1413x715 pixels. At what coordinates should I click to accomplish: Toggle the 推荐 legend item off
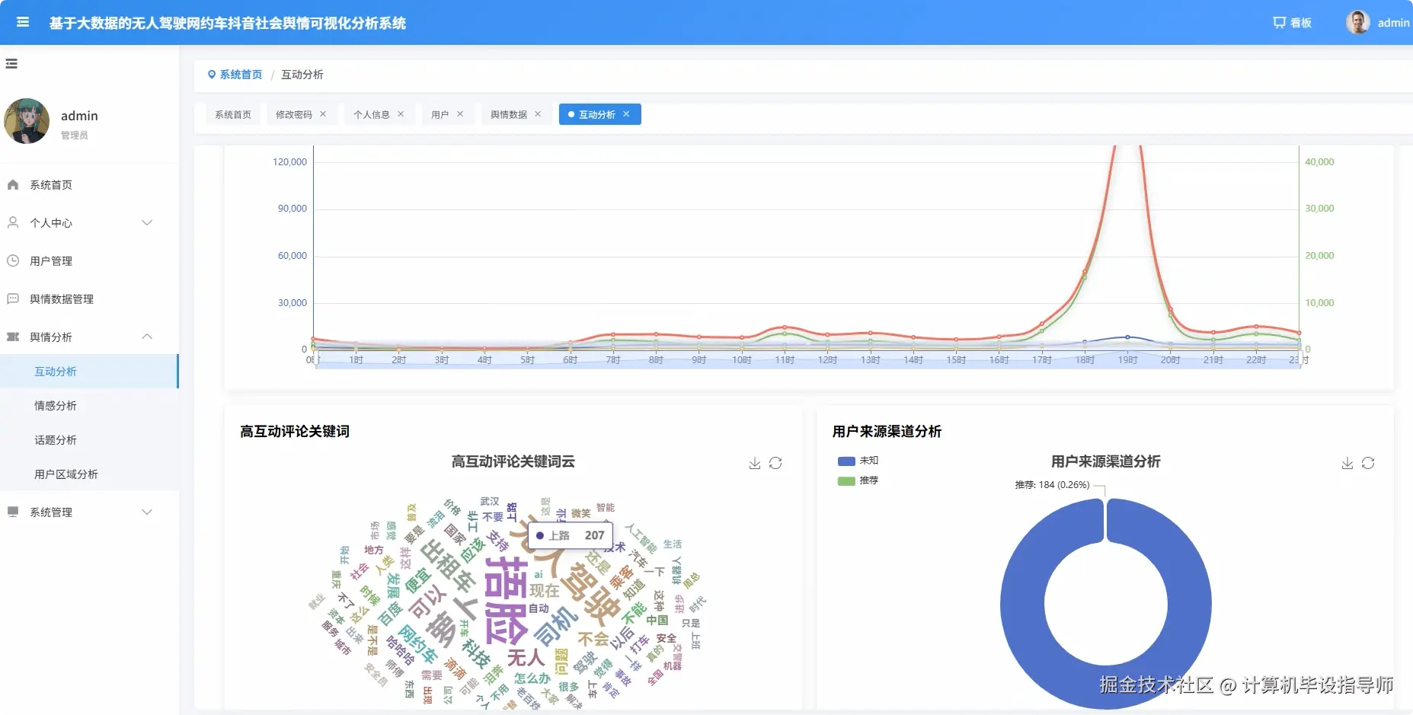coord(857,481)
